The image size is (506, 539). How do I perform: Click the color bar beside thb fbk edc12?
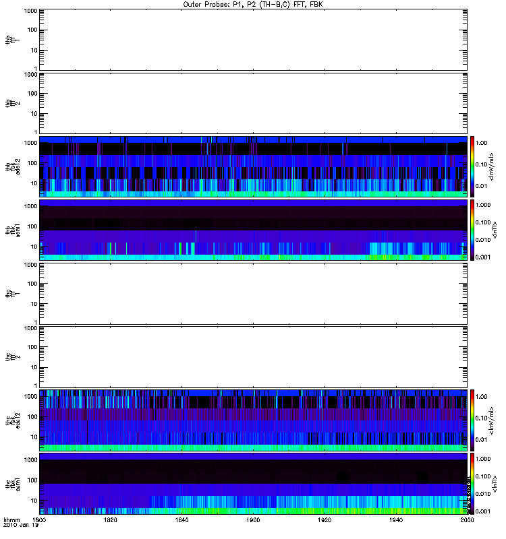click(x=472, y=166)
